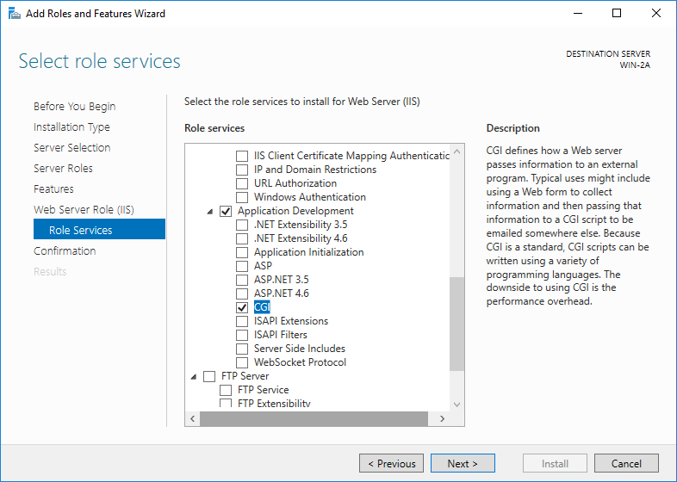Open the Server Roles wizard step
Screen dimensions: 677x482
tap(63, 169)
